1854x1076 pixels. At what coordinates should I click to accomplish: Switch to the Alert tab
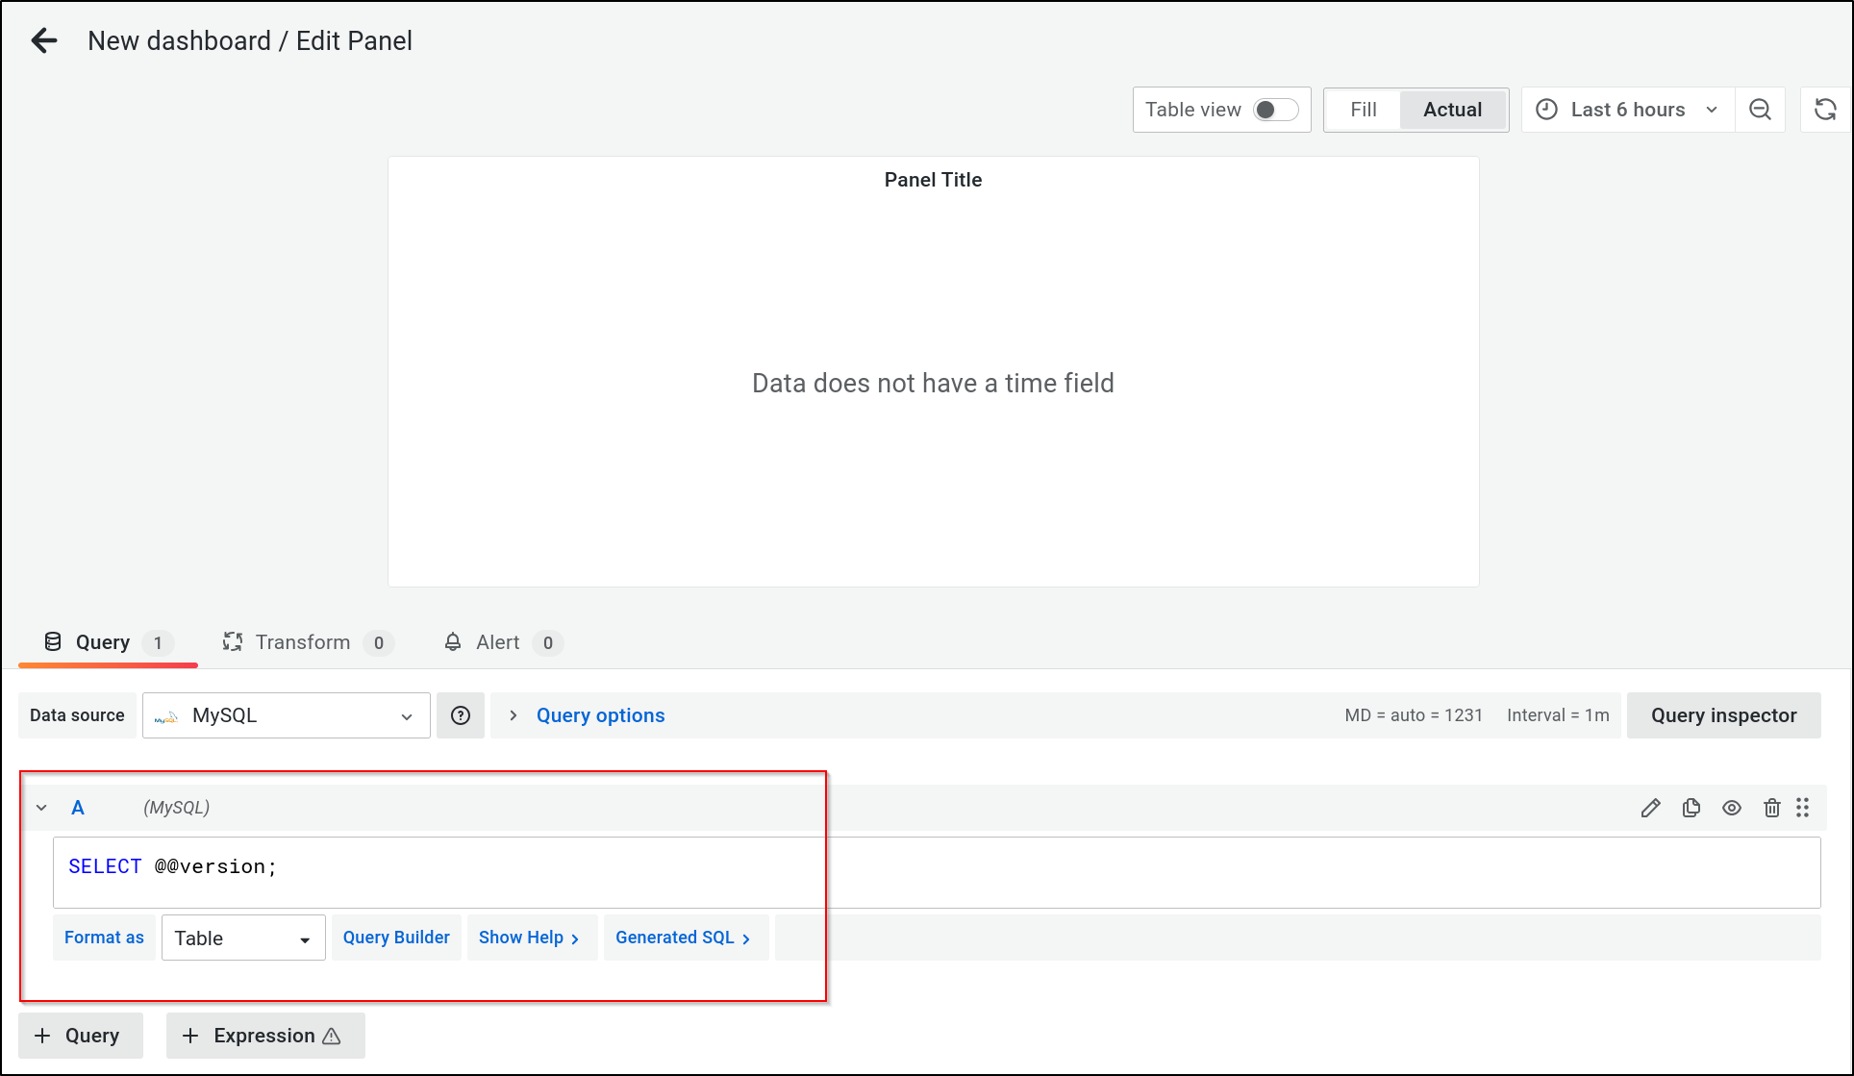[x=497, y=642]
